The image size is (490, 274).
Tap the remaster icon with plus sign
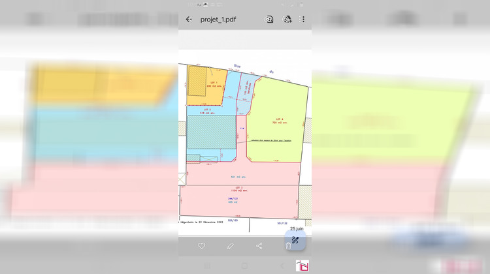tap(287, 20)
